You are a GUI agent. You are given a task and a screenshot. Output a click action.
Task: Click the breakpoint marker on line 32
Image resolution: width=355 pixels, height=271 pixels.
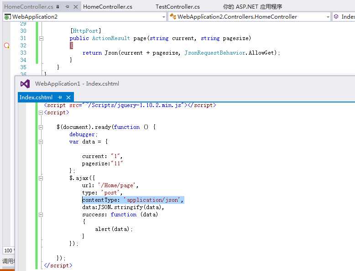[x=7, y=46]
